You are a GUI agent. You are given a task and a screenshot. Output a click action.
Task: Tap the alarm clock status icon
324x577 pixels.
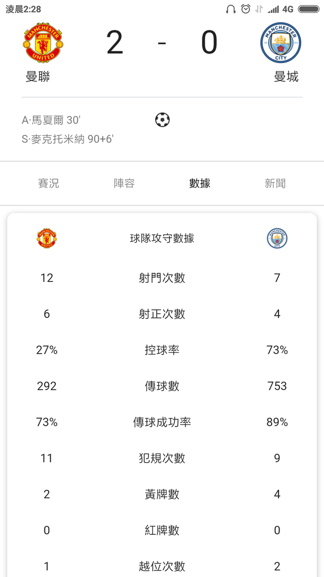pos(246,9)
